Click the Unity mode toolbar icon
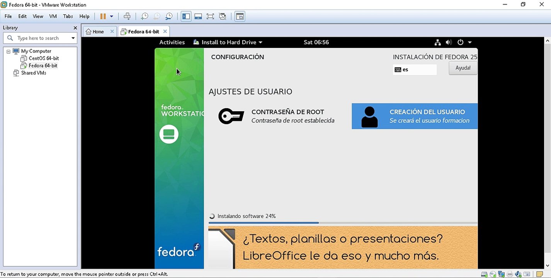The height and width of the screenshot is (278, 551). click(223, 16)
